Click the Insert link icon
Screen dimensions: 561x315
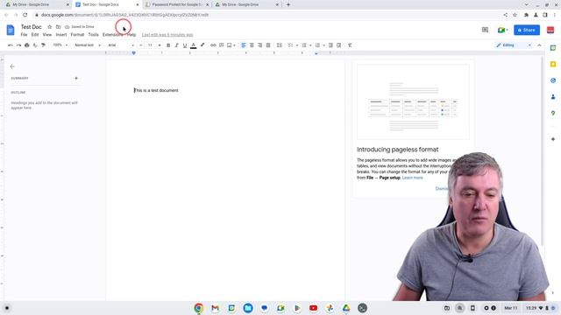click(x=213, y=45)
